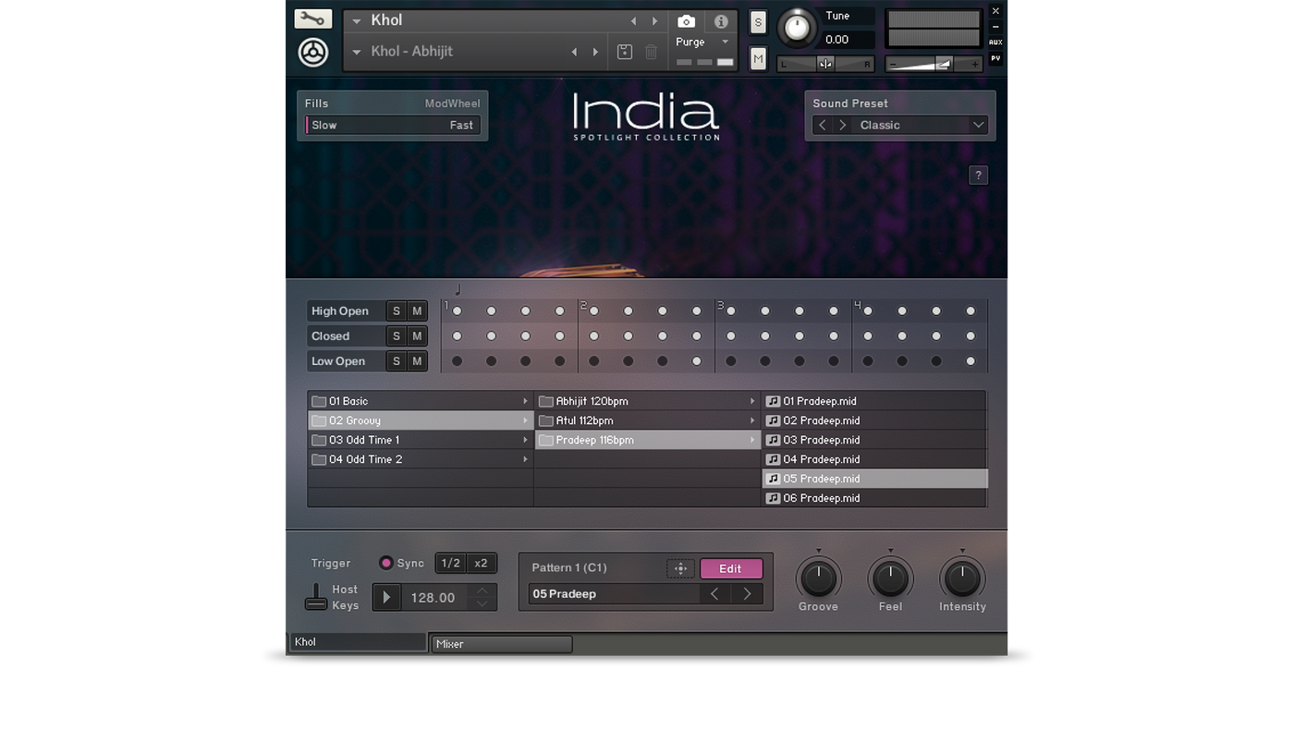Click the folder icon of Abhijit 120bpm

click(546, 402)
